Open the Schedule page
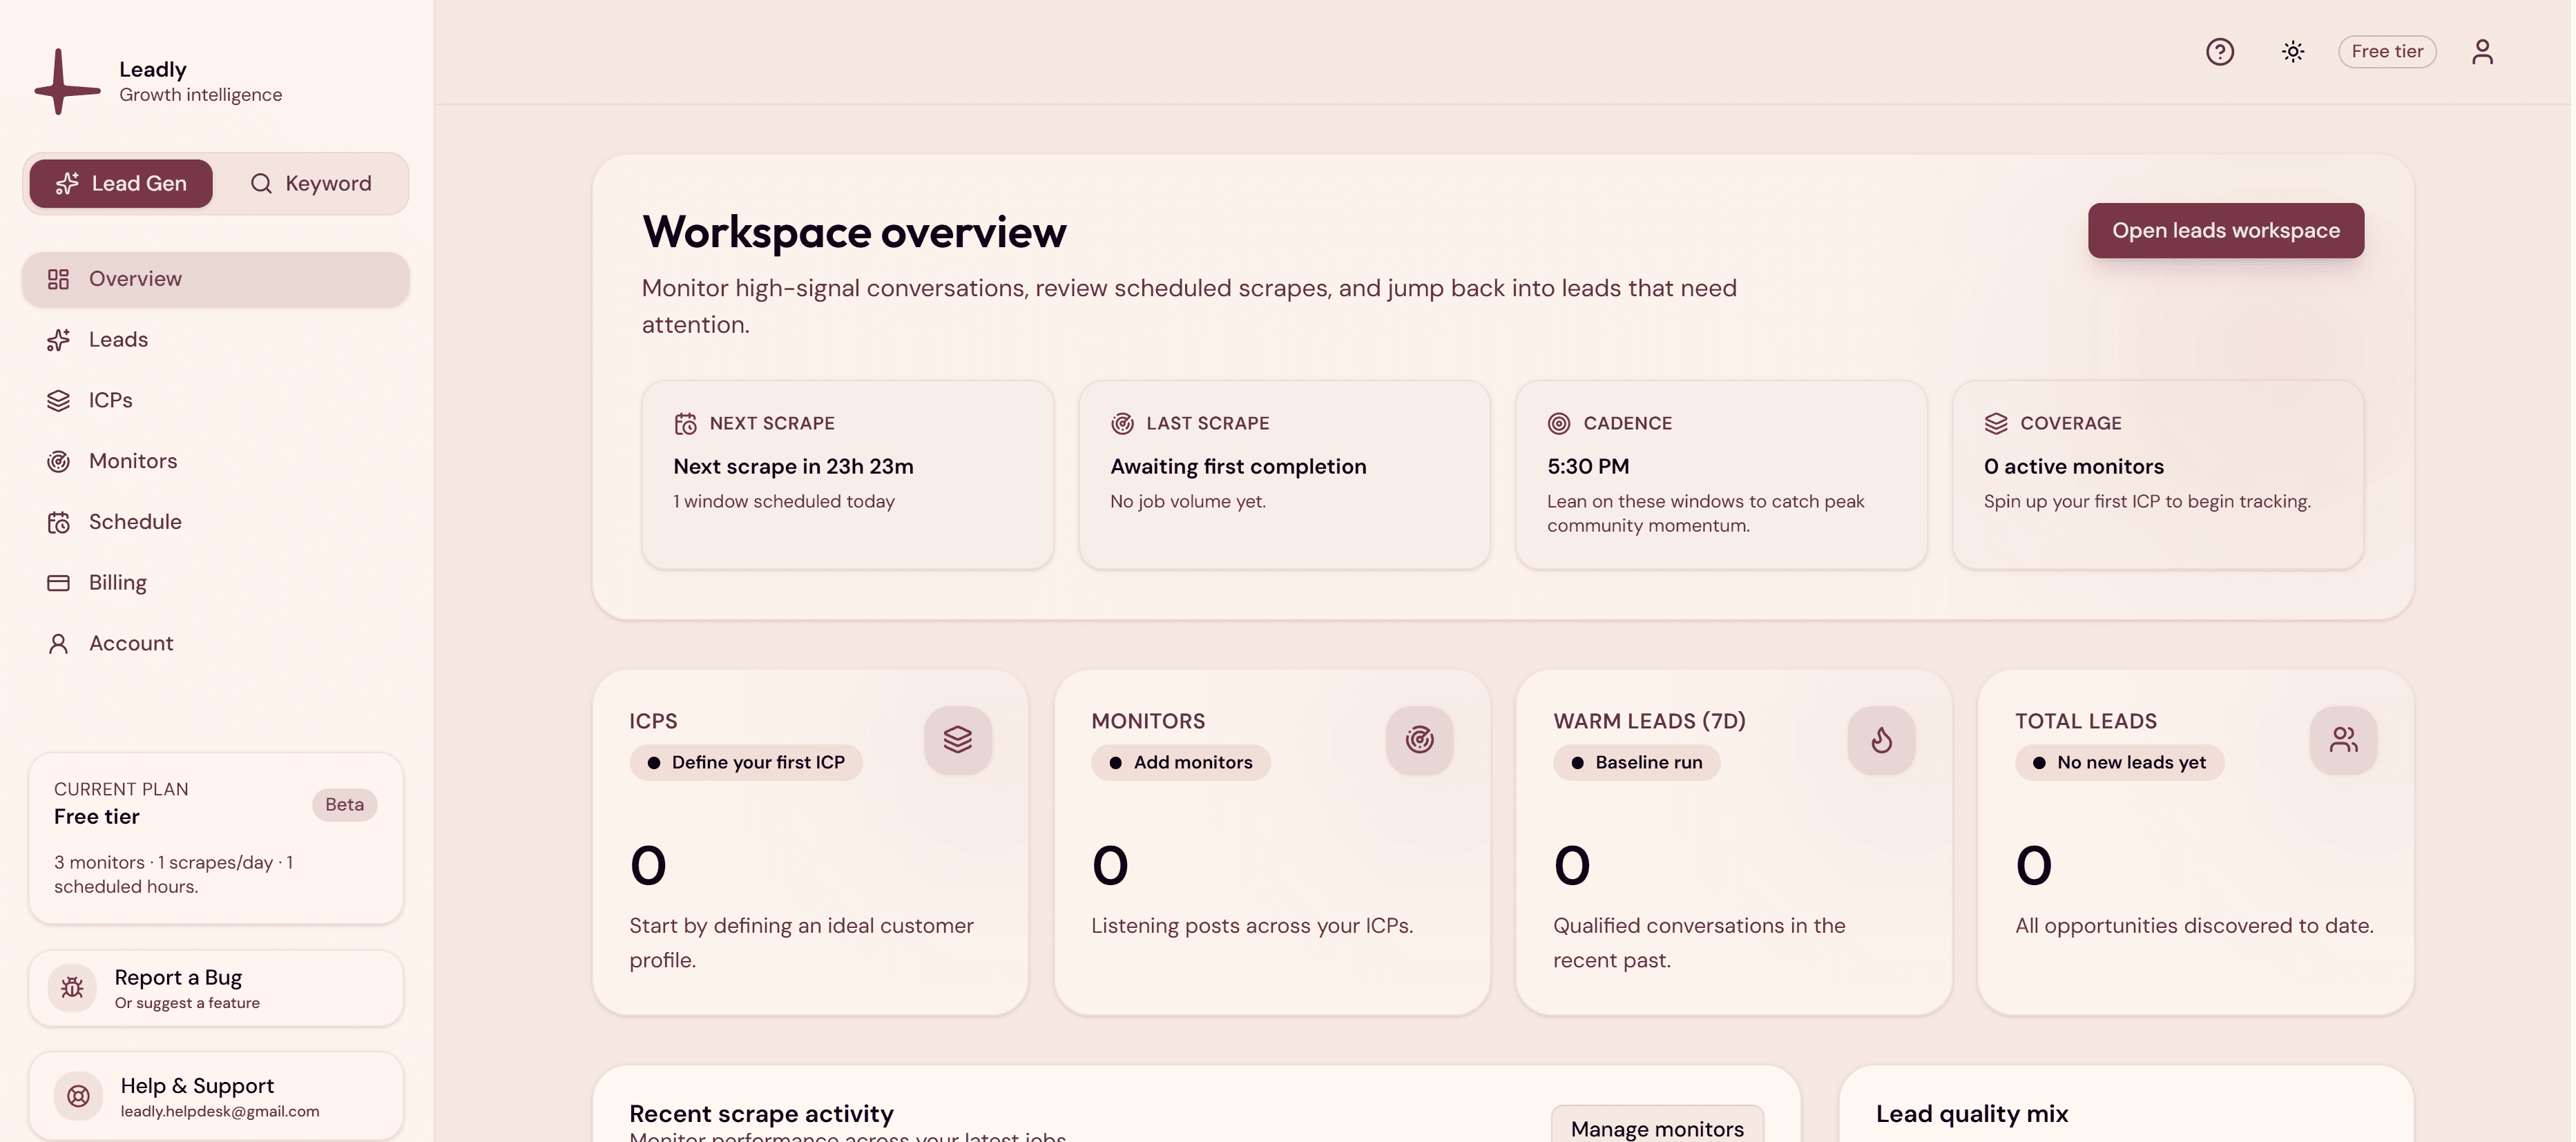 (135, 522)
